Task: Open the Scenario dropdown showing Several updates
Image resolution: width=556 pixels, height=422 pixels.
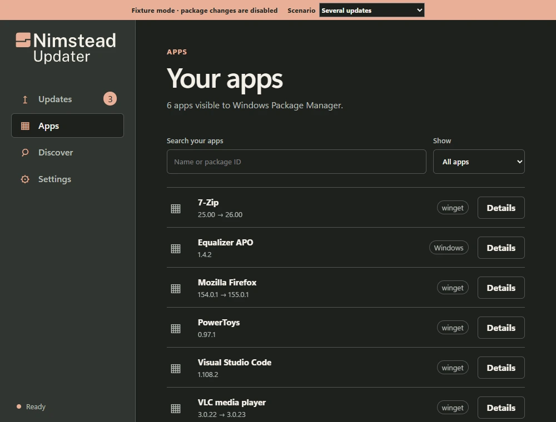Action: pos(371,10)
